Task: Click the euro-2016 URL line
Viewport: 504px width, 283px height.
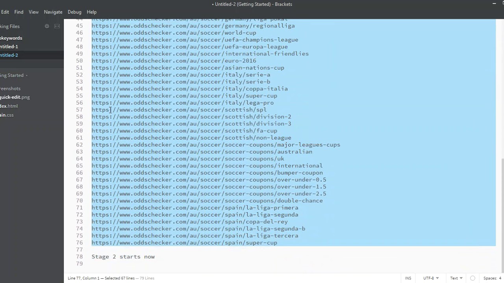Action: [174, 61]
